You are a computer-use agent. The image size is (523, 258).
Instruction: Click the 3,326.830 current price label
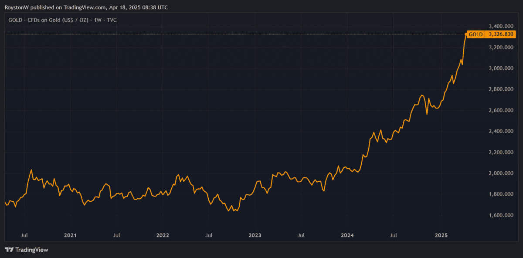501,34
